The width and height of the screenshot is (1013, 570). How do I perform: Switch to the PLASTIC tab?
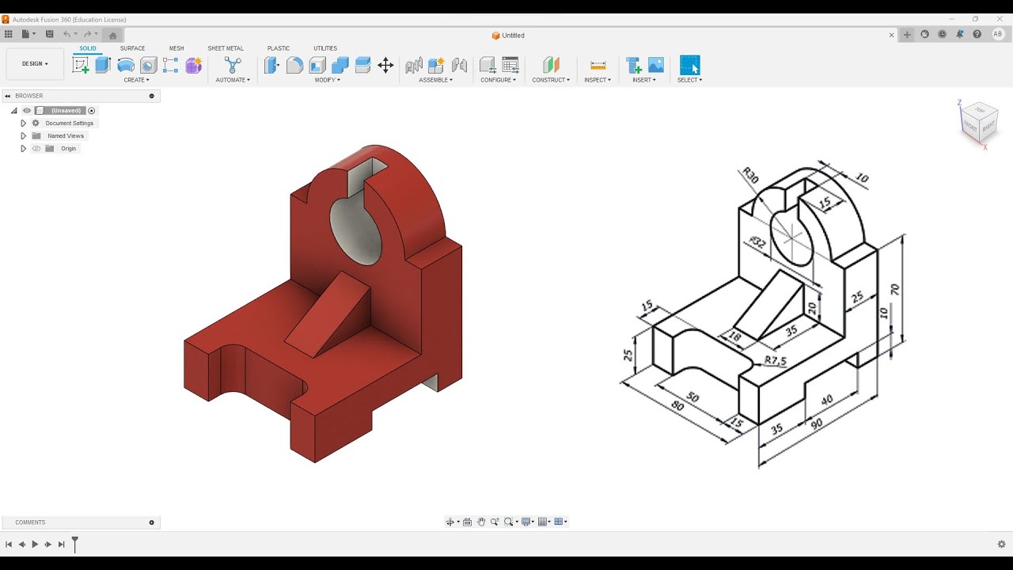click(x=279, y=48)
